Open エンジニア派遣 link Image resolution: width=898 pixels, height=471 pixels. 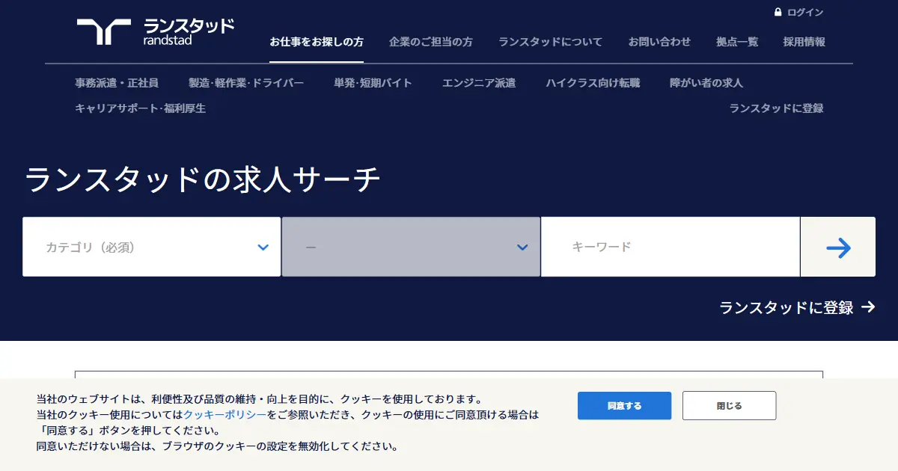(x=479, y=83)
